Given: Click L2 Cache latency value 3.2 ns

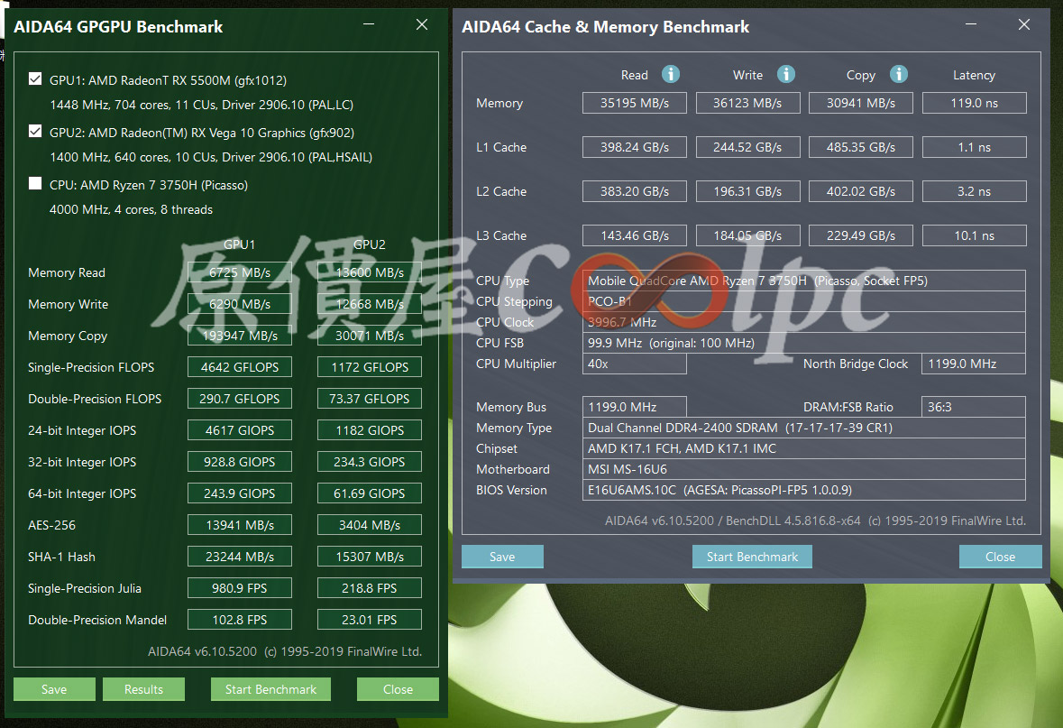Looking at the screenshot, I should (x=974, y=191).
